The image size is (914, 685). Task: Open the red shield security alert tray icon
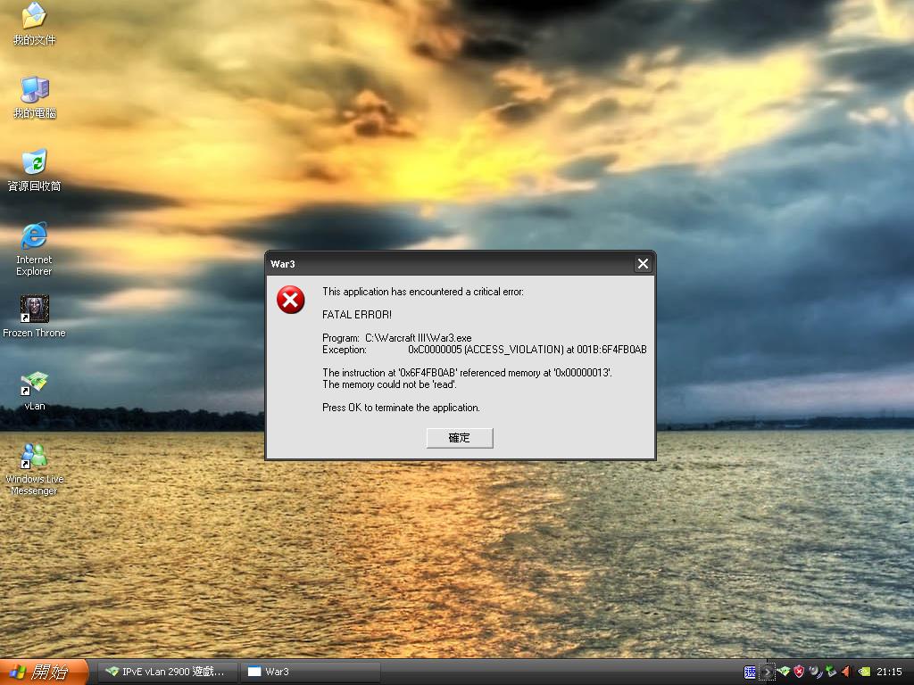pyautogui.click(x=799, y=672)
